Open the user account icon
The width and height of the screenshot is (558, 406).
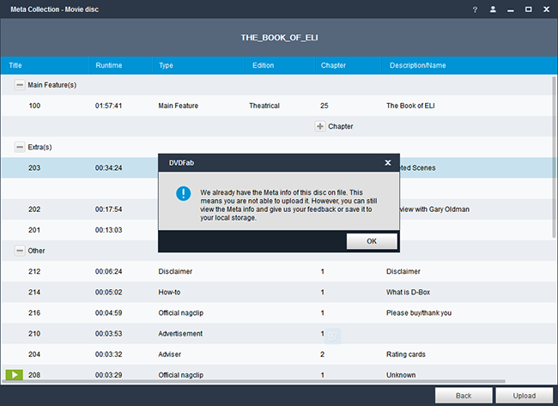click(x=493, y=9)
